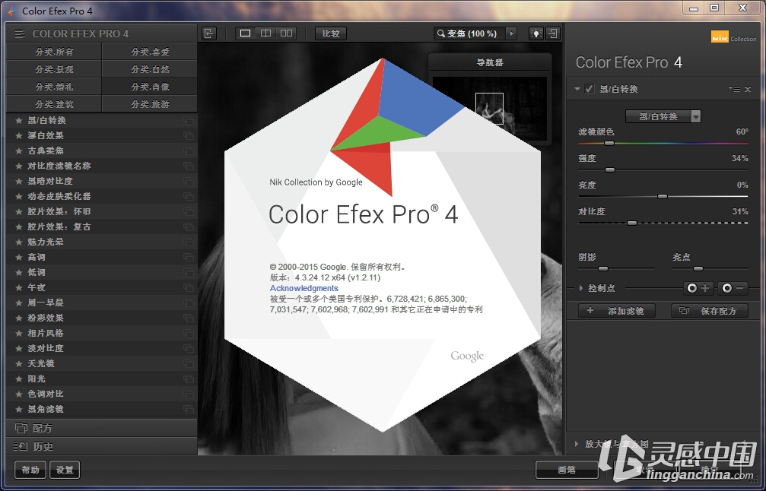Viewport: 766px width, 491px height.
Task: Select the 相片风格 filter
Action: pyautogui.click(x=101, y=333)
